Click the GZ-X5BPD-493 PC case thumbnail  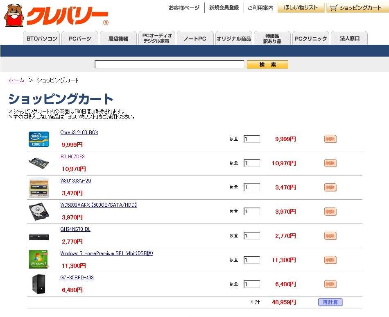pos(38,284)
